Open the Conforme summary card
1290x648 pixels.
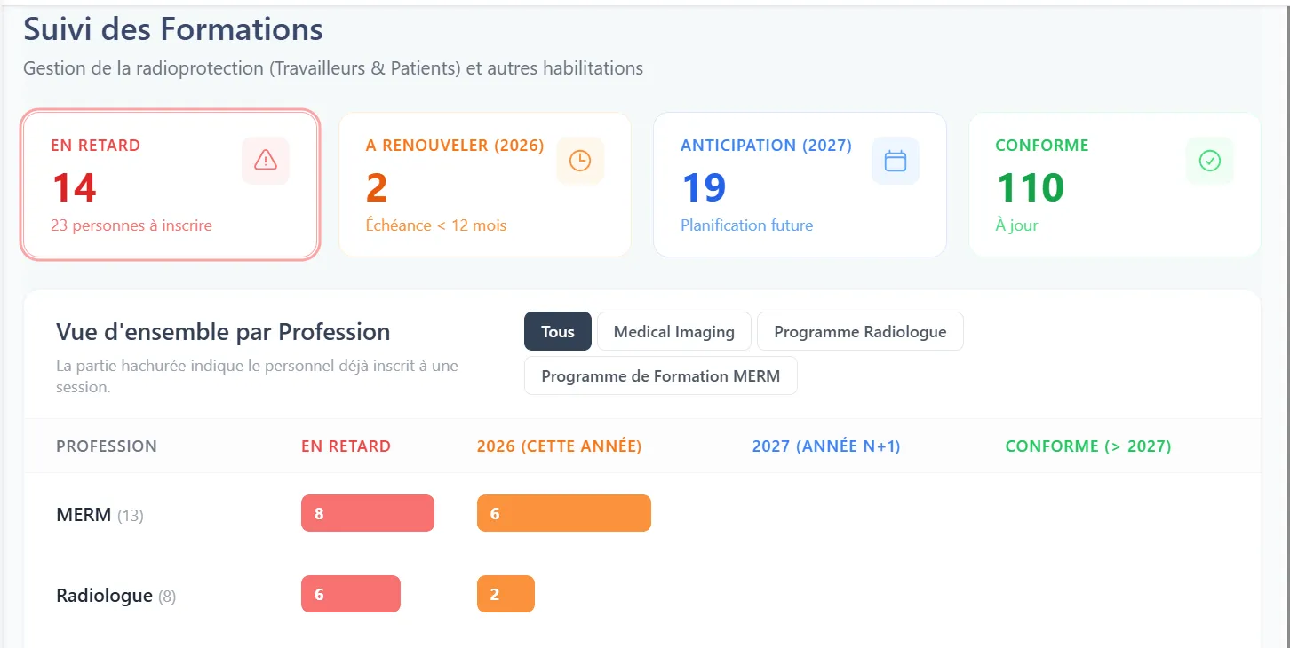click(1115, 185)
